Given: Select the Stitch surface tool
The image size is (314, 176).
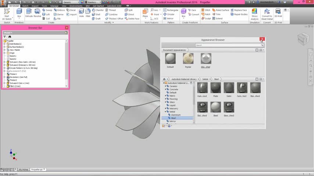Looking at the screenshot, I should [x=206, y=10].
